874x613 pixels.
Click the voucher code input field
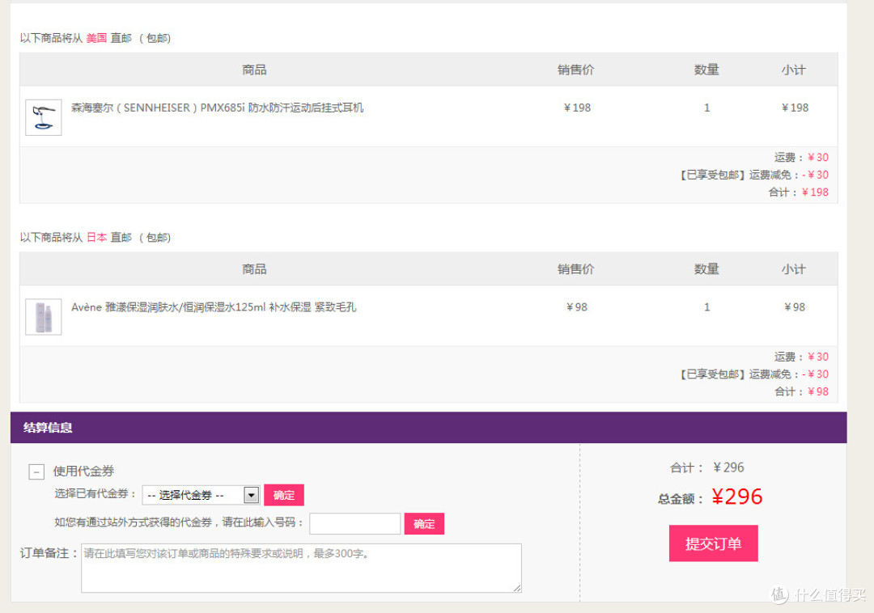(355, 523)
